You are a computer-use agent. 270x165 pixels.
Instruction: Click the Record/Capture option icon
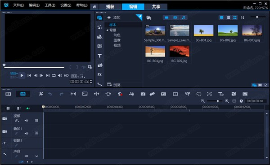pos(120,94)
